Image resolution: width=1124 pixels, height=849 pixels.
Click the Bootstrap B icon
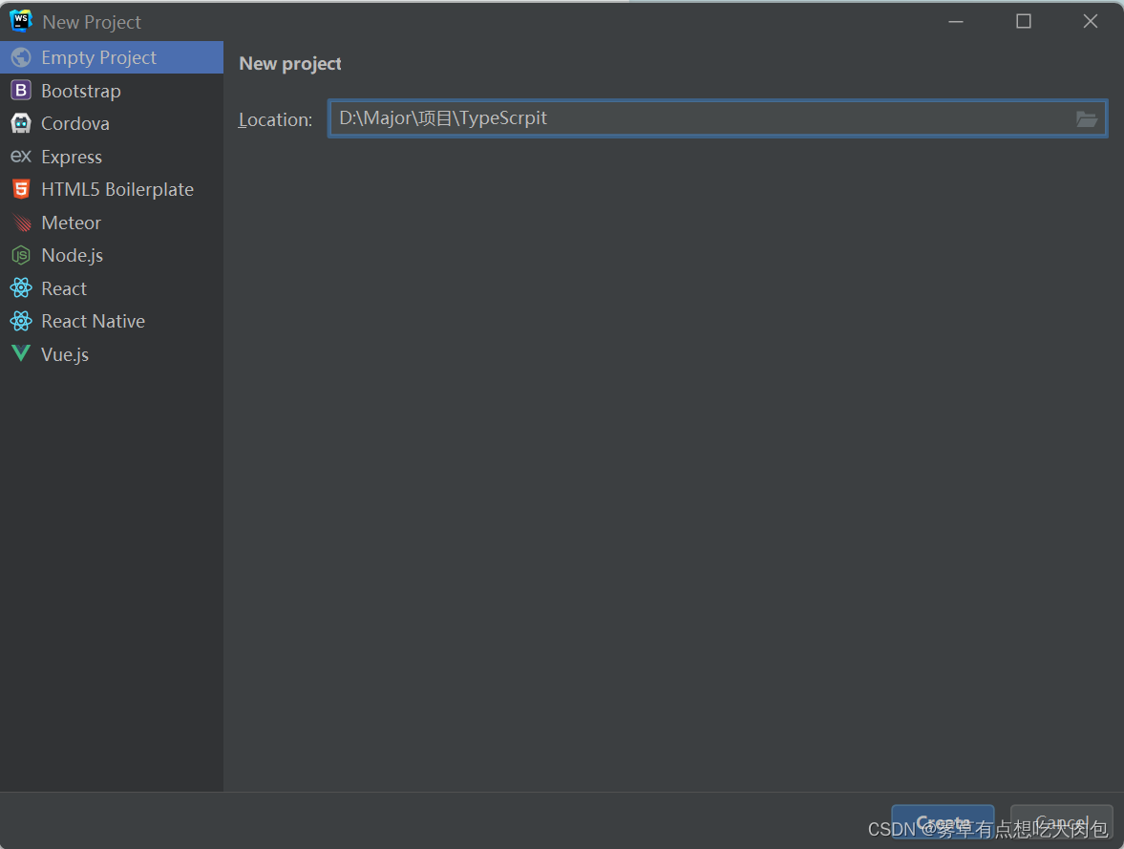click(x=21, y=91)
